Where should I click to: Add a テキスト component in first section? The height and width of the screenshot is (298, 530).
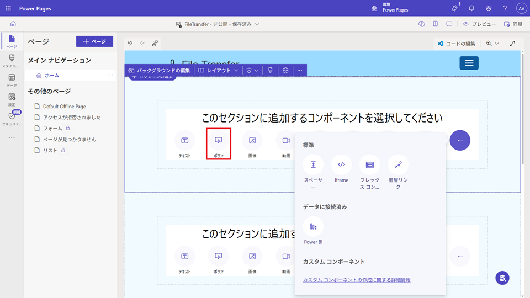point(184,141)
